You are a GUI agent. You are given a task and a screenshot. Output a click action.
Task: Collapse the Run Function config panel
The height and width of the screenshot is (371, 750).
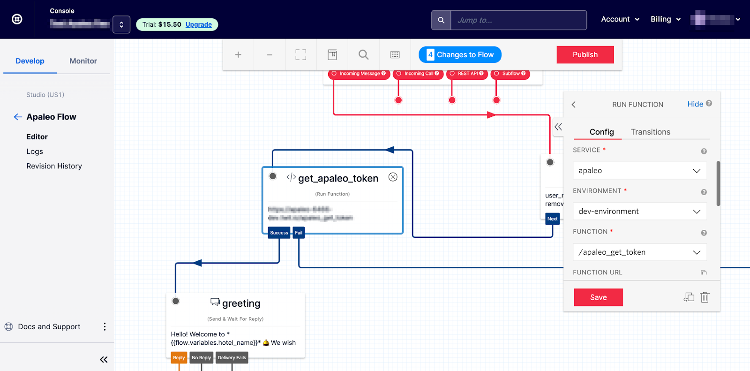558,127
